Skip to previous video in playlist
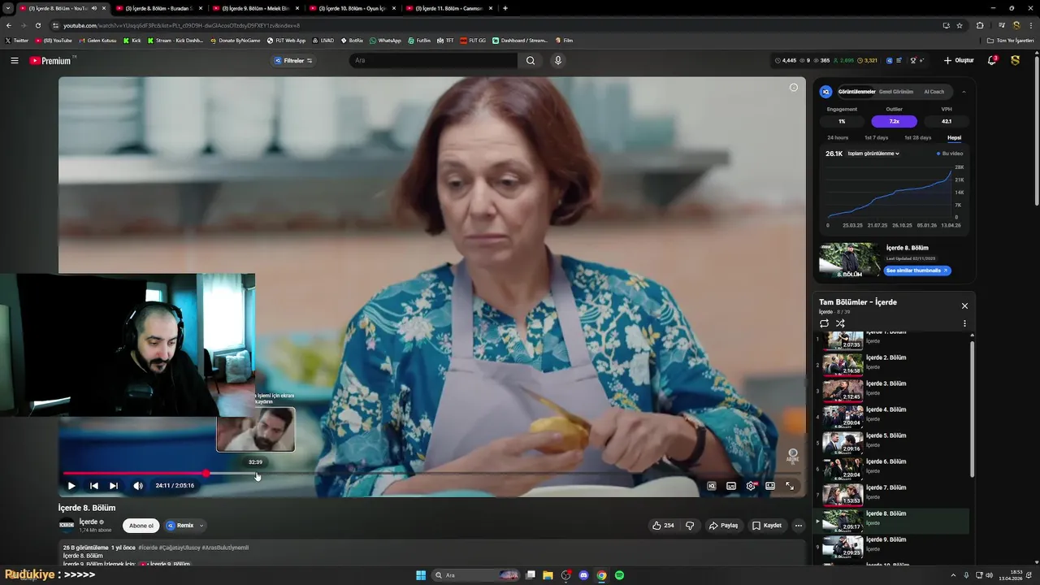Viewport: 1040px width, 585px height. (x=93, y=486)
